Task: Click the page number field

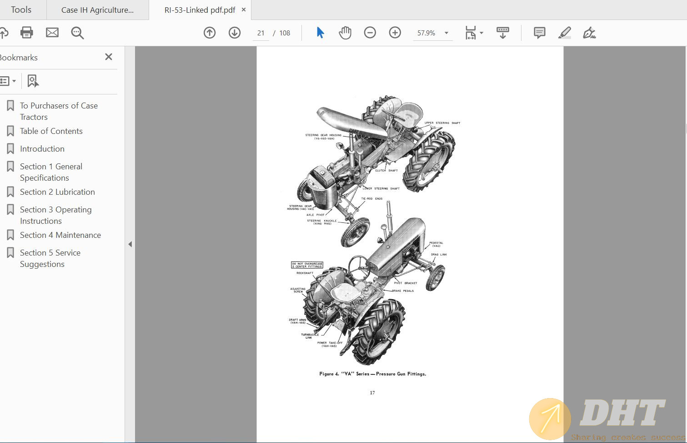Action: coord(261,33)
